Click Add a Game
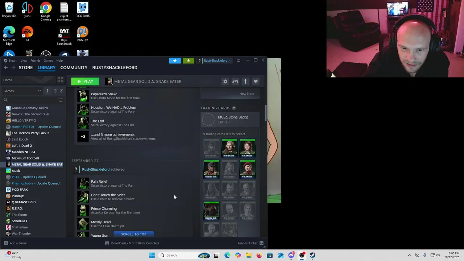Viewport: 464px width, 261px height. pos(15,243)
